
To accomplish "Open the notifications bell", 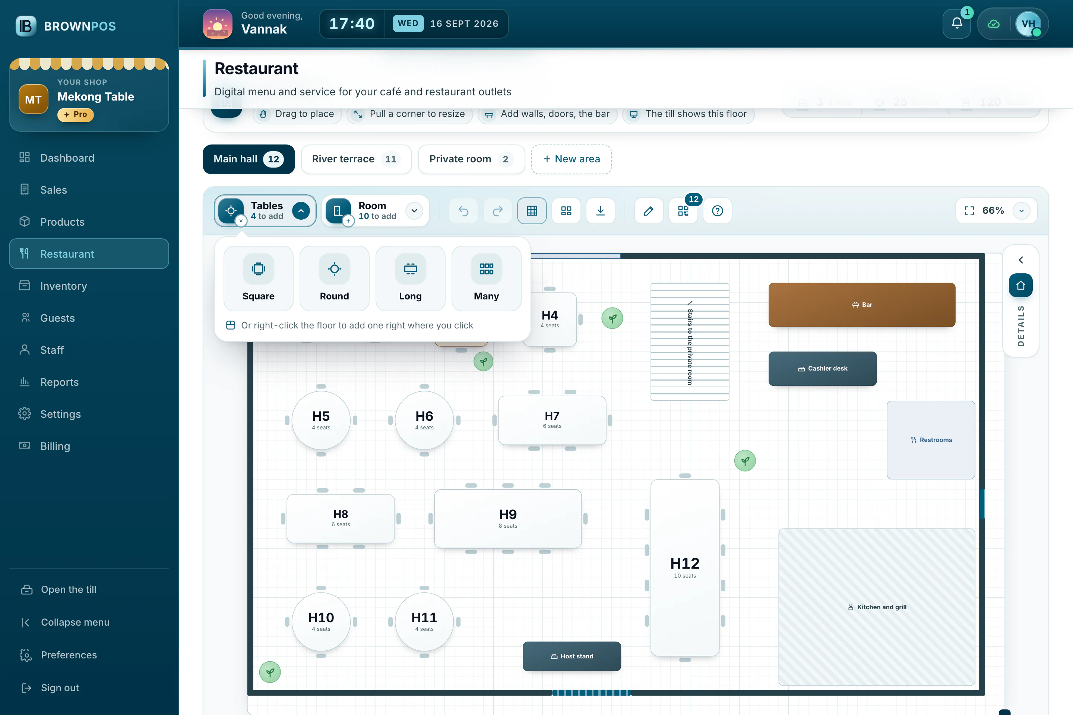I will (x=957, y=24).
